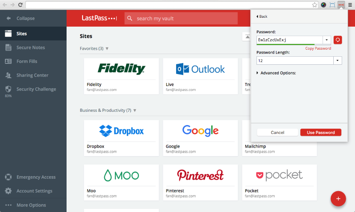
Task: Click the browser address bar
Action: point(169,5)
